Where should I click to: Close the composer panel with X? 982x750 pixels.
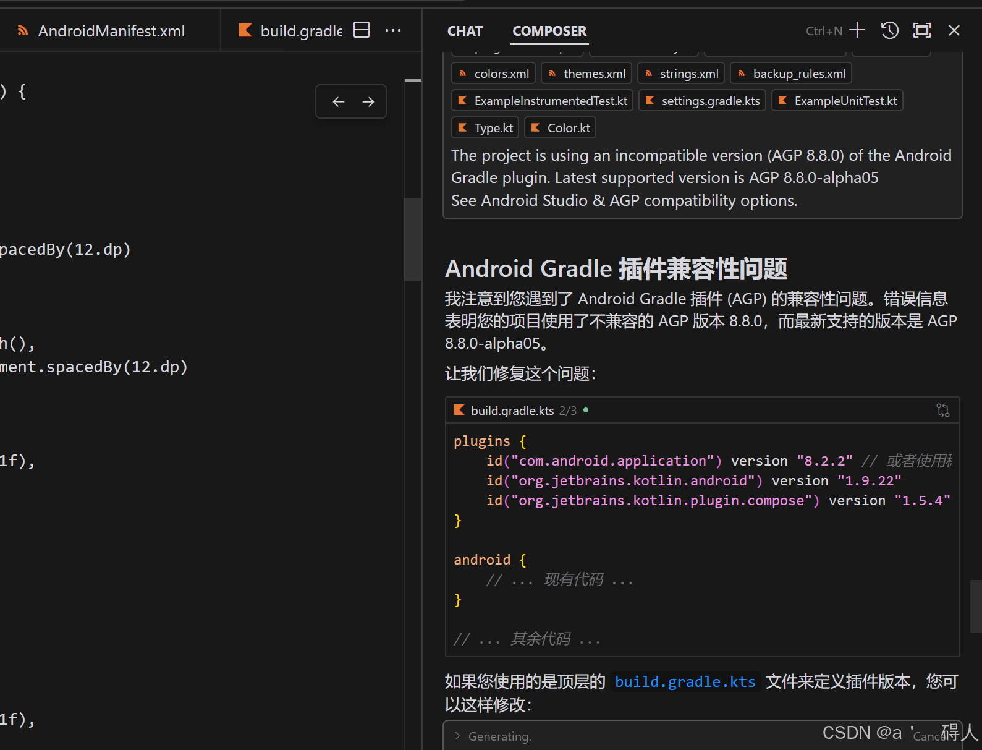click(x=954, y=30)
